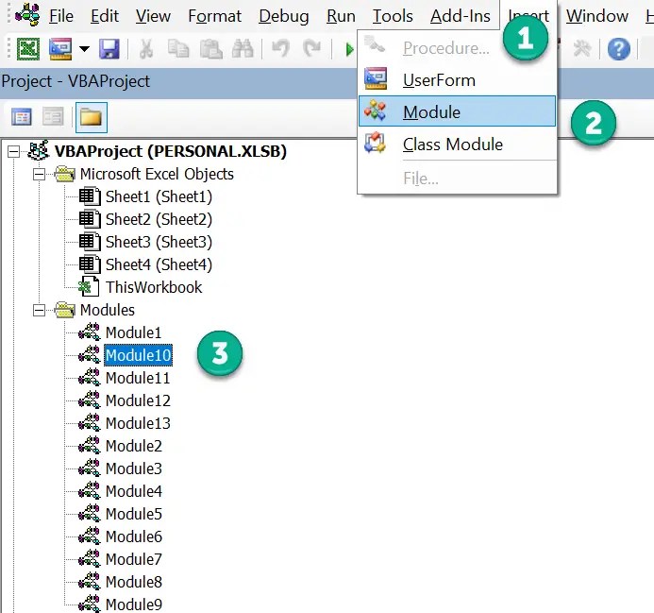The image size is (654, 613).
Task: Click the ThisWorkbook Excel file icon
Action: pyautogui.click(x=90, y=287)
